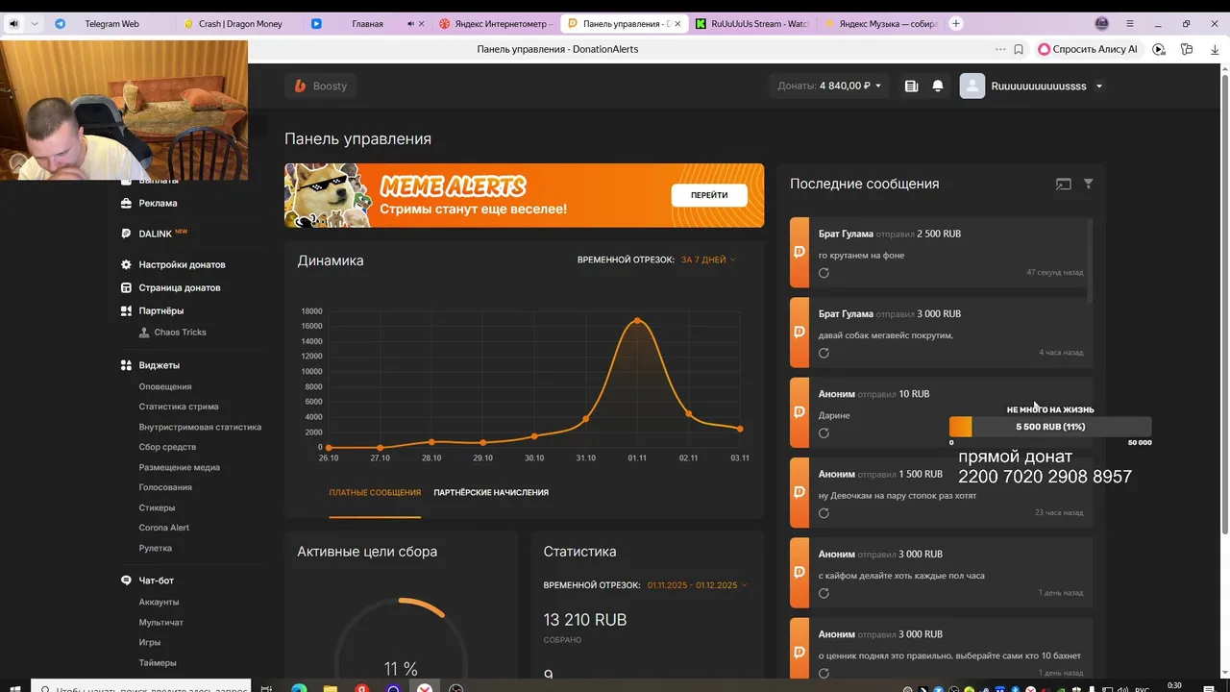Go to Внутристримовая статистика widget
The height and width of the screenshot is (692, 1230).
(200, 427)
